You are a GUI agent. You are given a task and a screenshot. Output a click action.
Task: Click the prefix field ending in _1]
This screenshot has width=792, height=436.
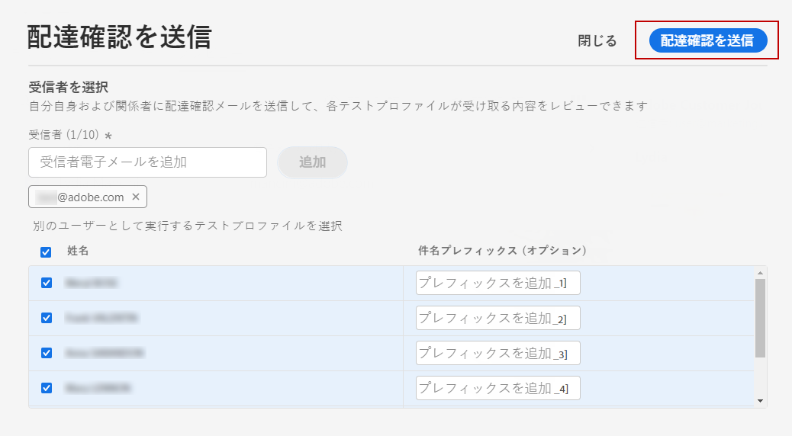(497, 284)
